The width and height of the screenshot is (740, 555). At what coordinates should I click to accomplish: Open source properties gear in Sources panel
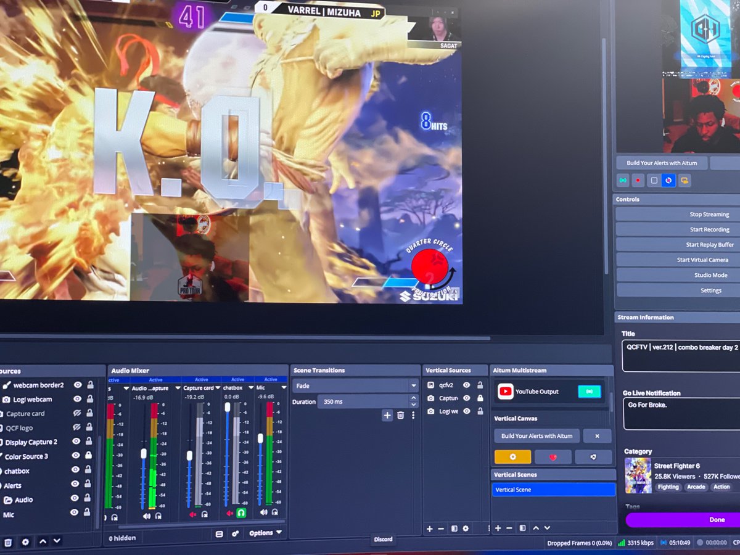pos(25,542)
